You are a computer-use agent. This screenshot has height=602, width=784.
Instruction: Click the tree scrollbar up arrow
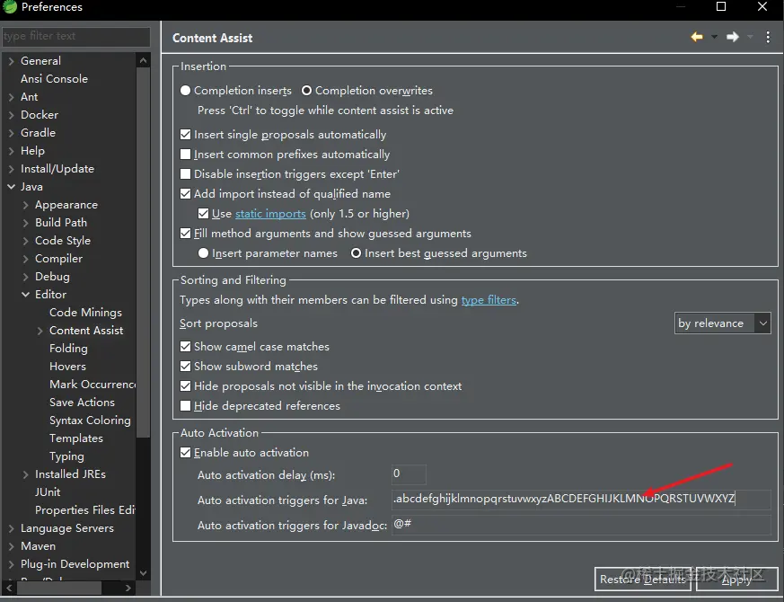point(143,60)
